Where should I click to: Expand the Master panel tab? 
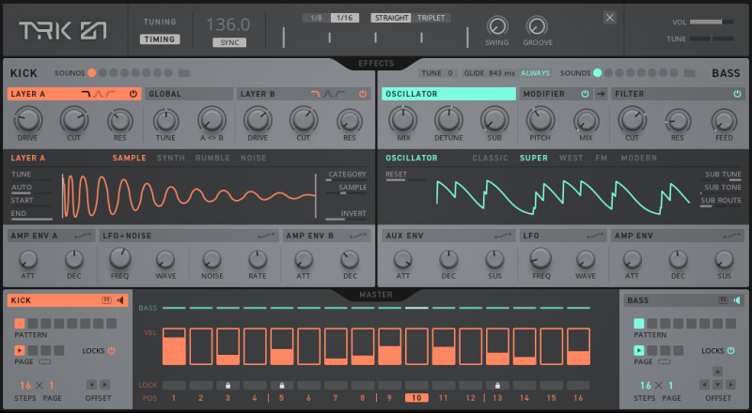376,295
